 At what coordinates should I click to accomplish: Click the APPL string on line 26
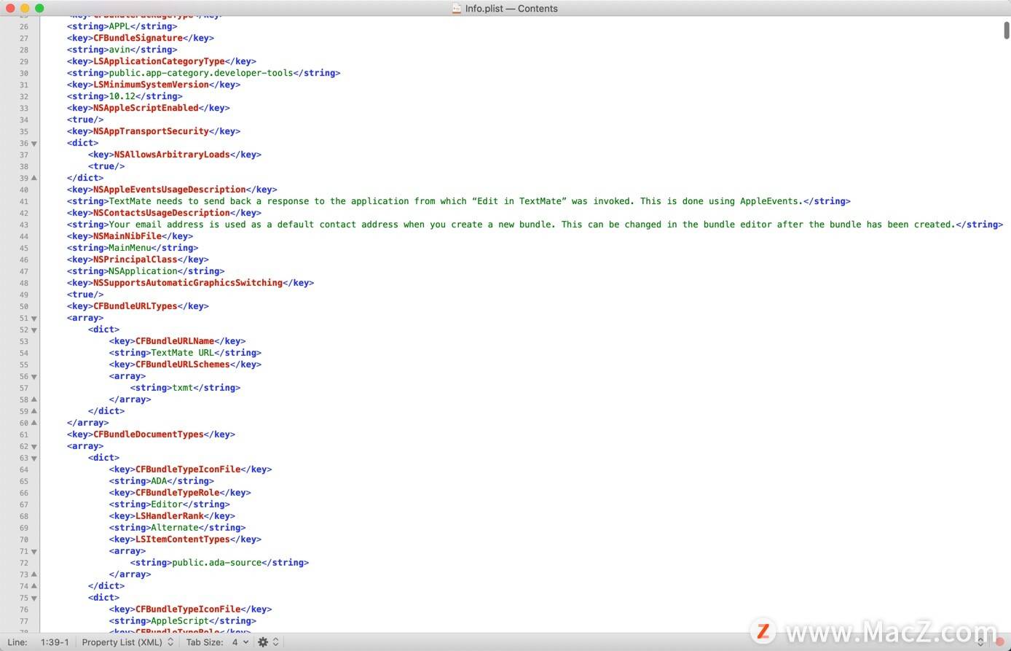click(119, 26)
